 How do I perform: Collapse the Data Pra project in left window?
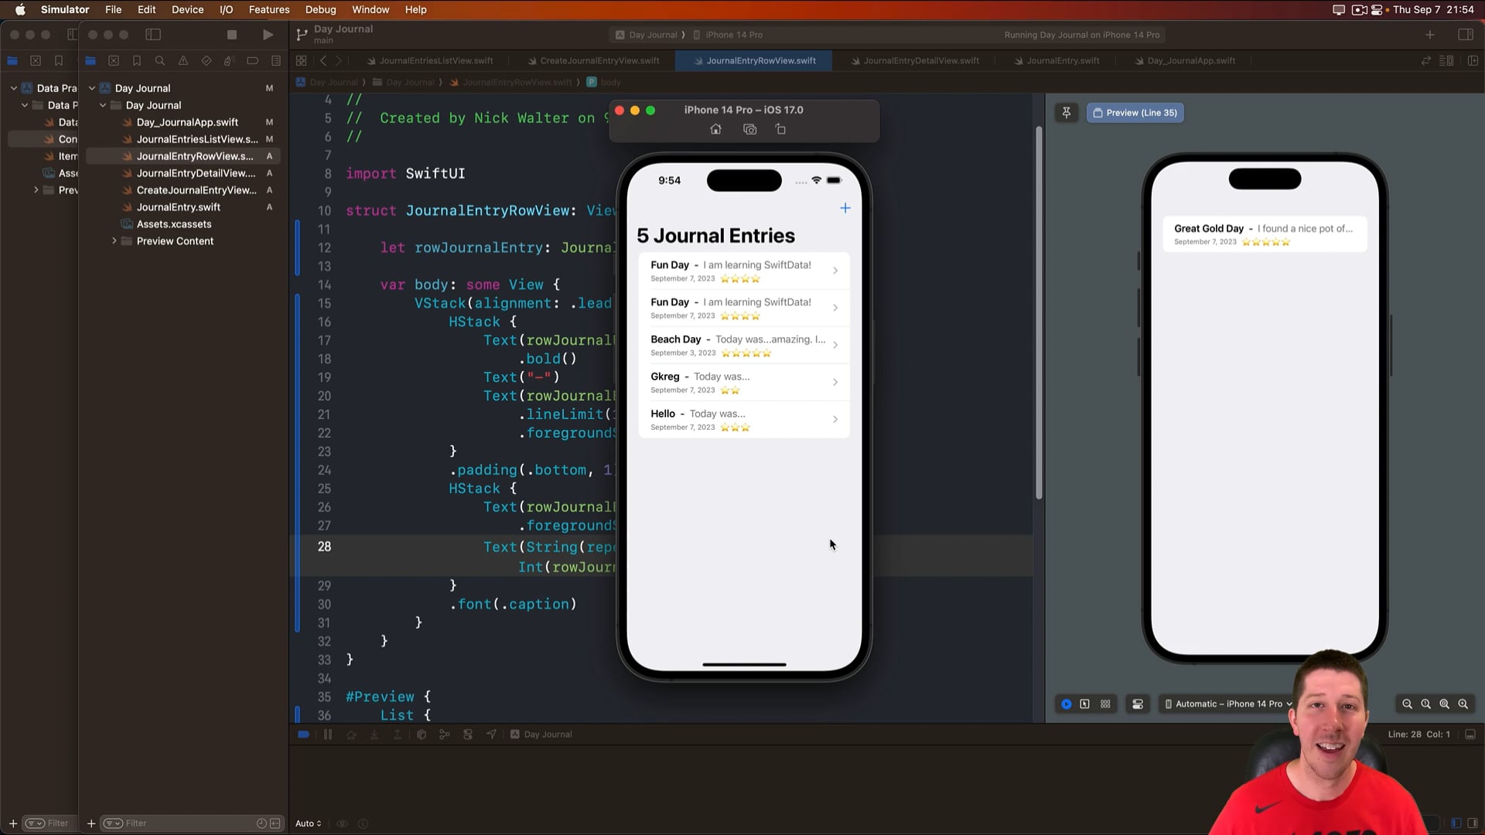(14, 88)
